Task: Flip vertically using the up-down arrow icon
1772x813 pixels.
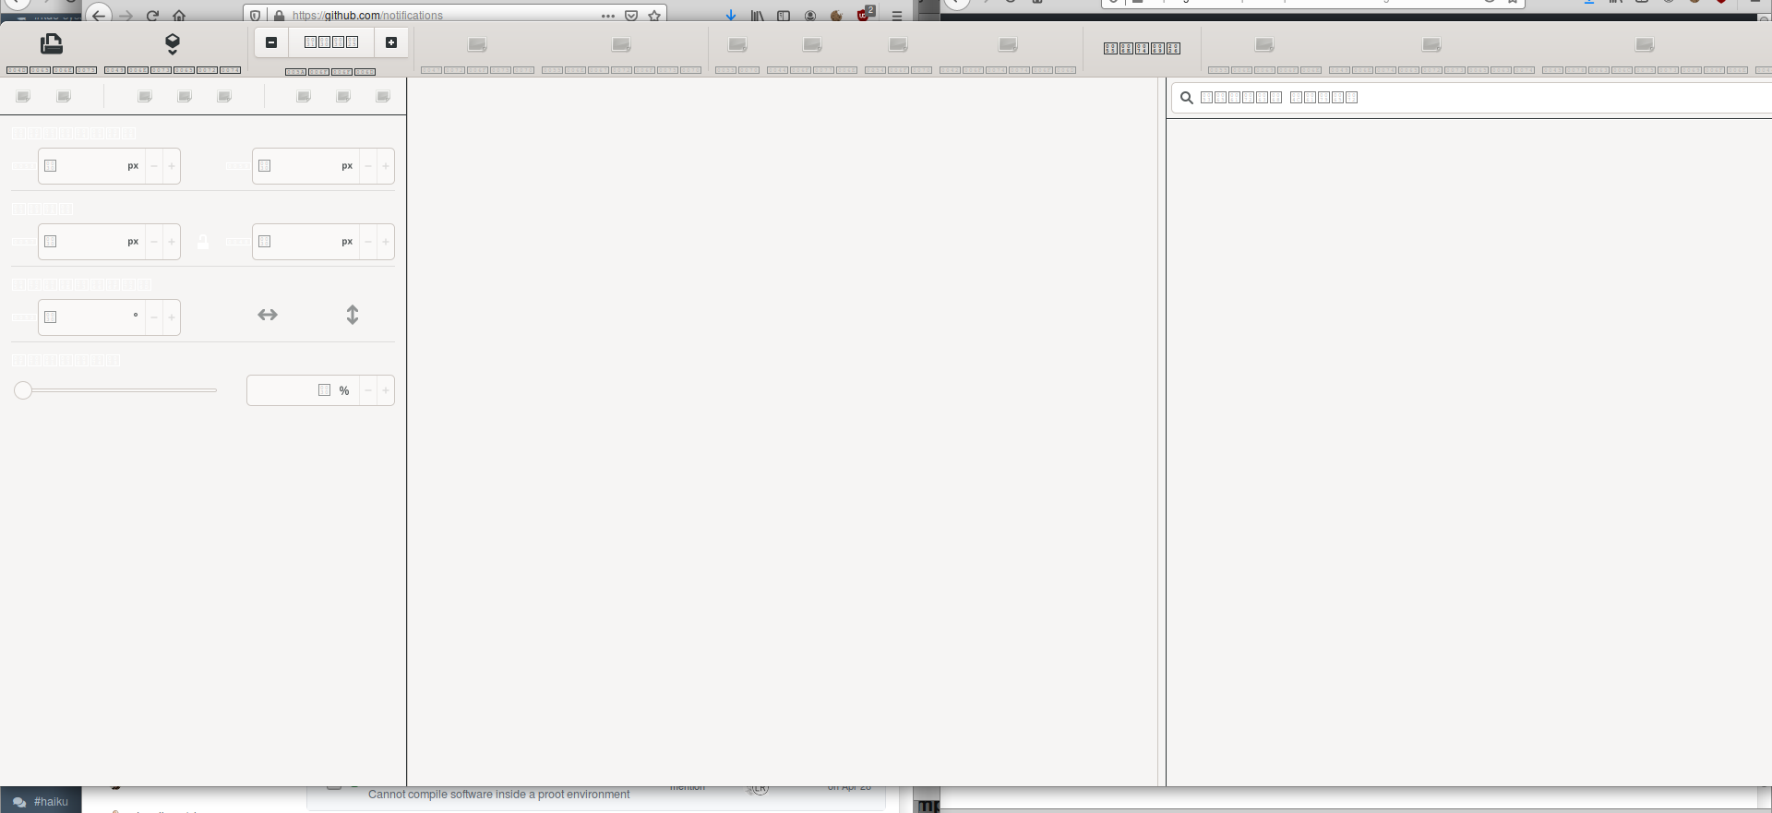Action: (x=353, y=315)
